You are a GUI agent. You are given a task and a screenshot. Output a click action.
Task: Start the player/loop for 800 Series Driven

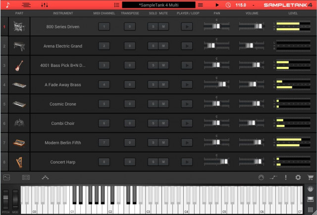click(187, 26)
